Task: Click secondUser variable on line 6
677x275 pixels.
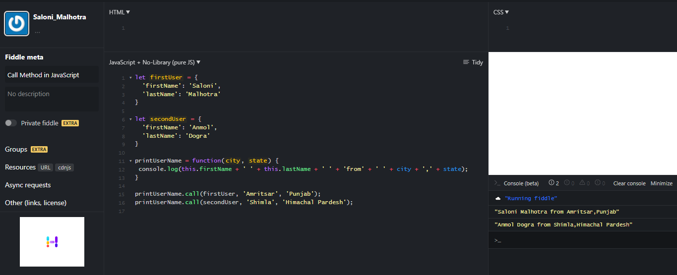Action: click(x=168, y=119)
